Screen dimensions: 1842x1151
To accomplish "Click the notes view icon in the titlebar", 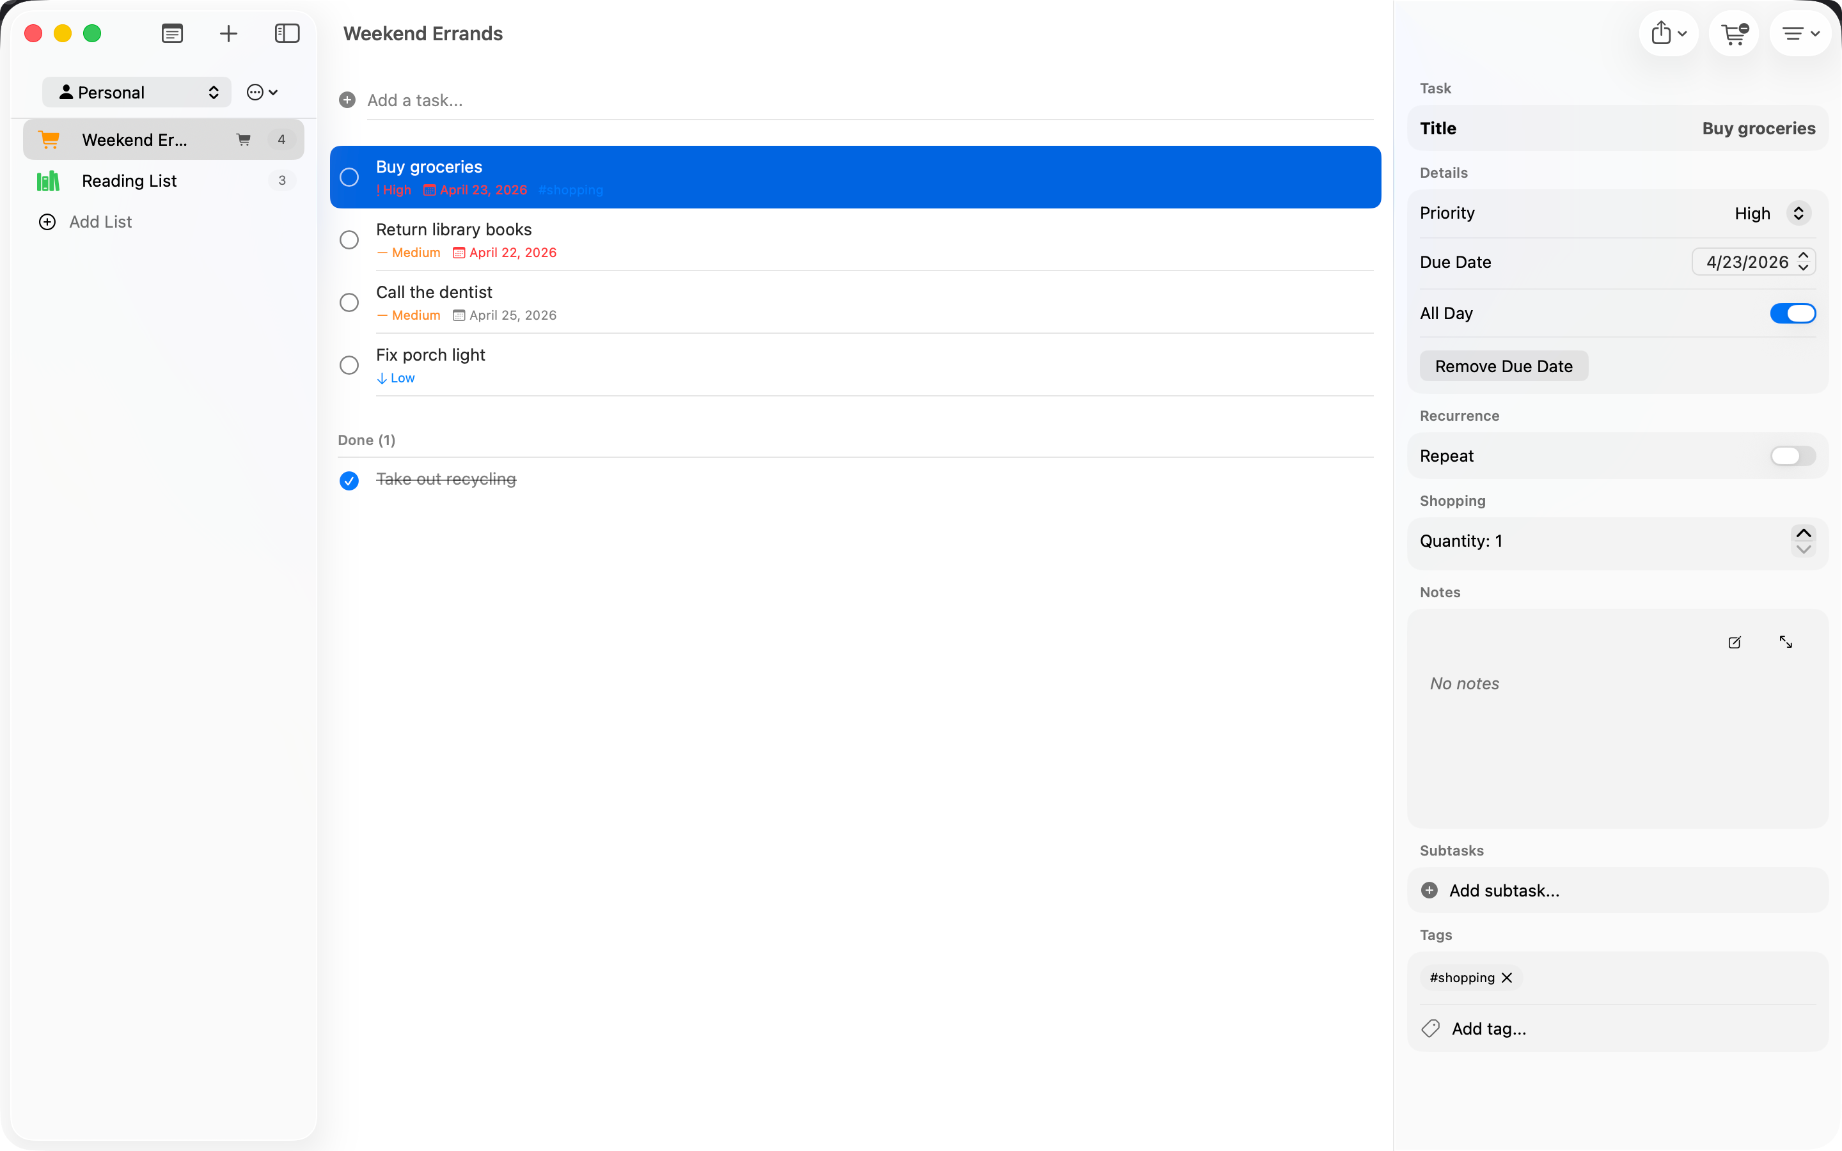I will (172, 33).
